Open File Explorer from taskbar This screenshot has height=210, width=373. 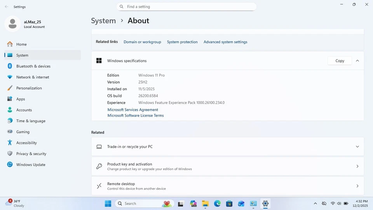[205, 203]
